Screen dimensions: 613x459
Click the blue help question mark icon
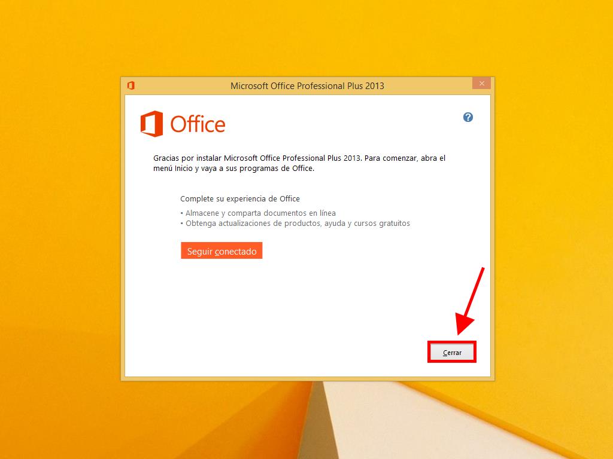click(x=468, y=117)
